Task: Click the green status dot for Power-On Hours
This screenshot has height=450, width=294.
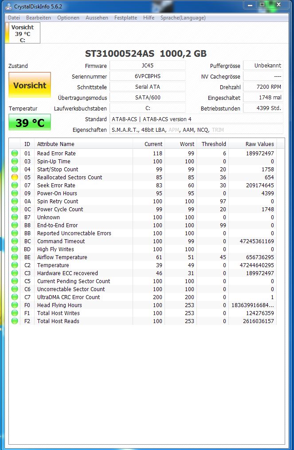Action: click(x=15, y=193)
